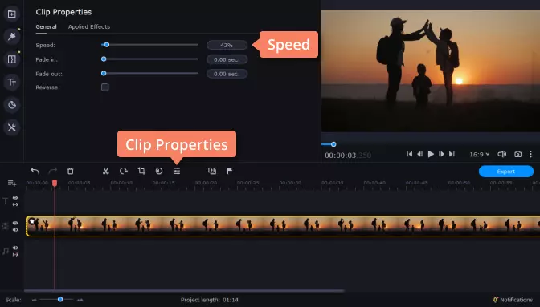Click the overlay/picture-in-picture toolbar icon
The width and height of the screenshot is (540, 307).
212,171
